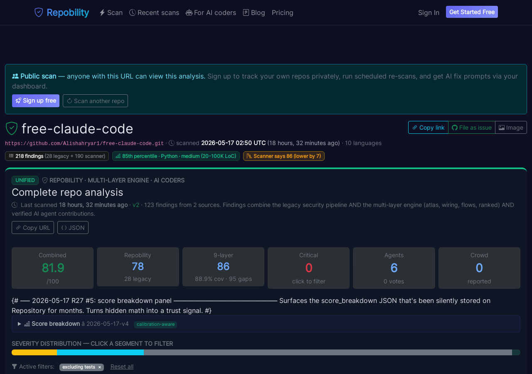The height and width of the screenshot is (374, 532).
Task: Click the Complete repo analysis heading
Action: tap(67, 192)
